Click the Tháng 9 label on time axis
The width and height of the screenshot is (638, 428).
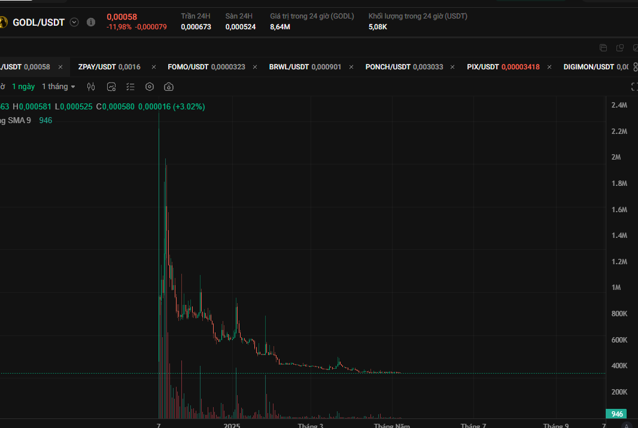click(x=556, y=426)
